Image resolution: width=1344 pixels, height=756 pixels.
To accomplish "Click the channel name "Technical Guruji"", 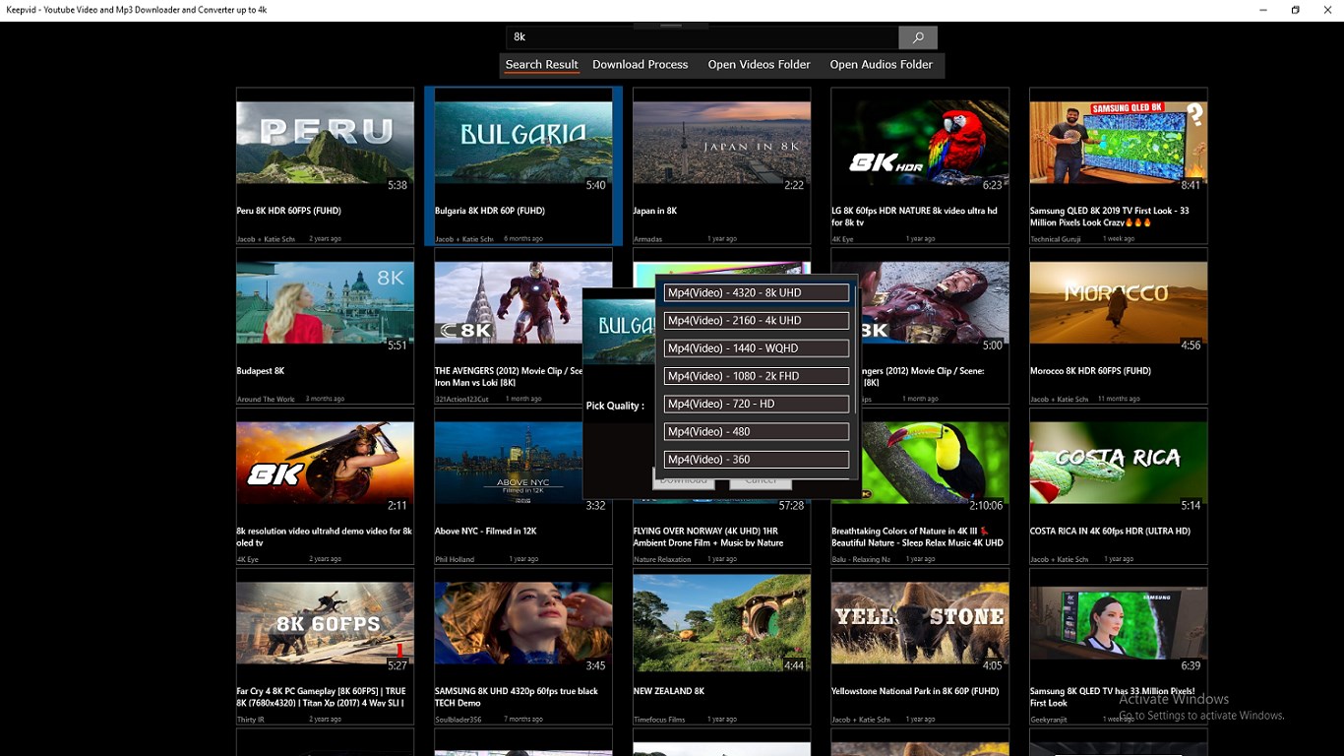I will point(1058,239).
